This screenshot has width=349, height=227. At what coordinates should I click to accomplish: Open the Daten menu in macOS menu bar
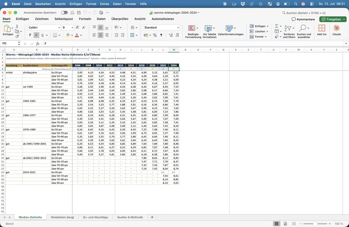coord(117,4)
